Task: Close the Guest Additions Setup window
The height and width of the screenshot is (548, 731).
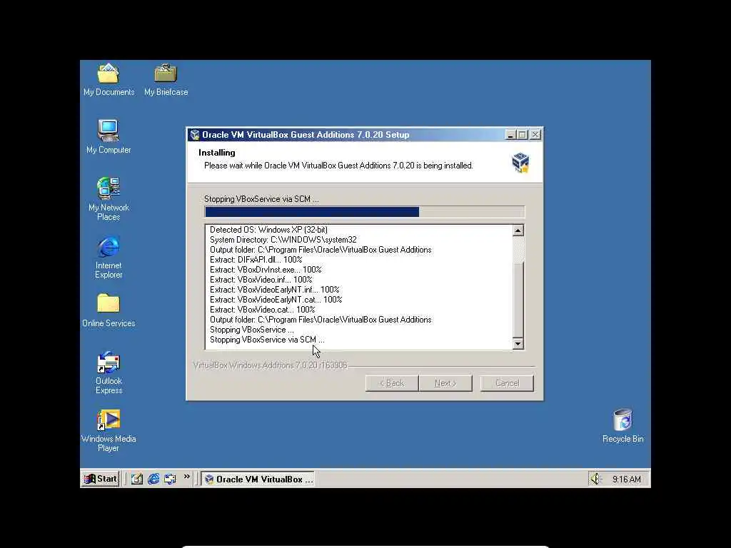Action: pyautogui.click(x=535, y=135)
